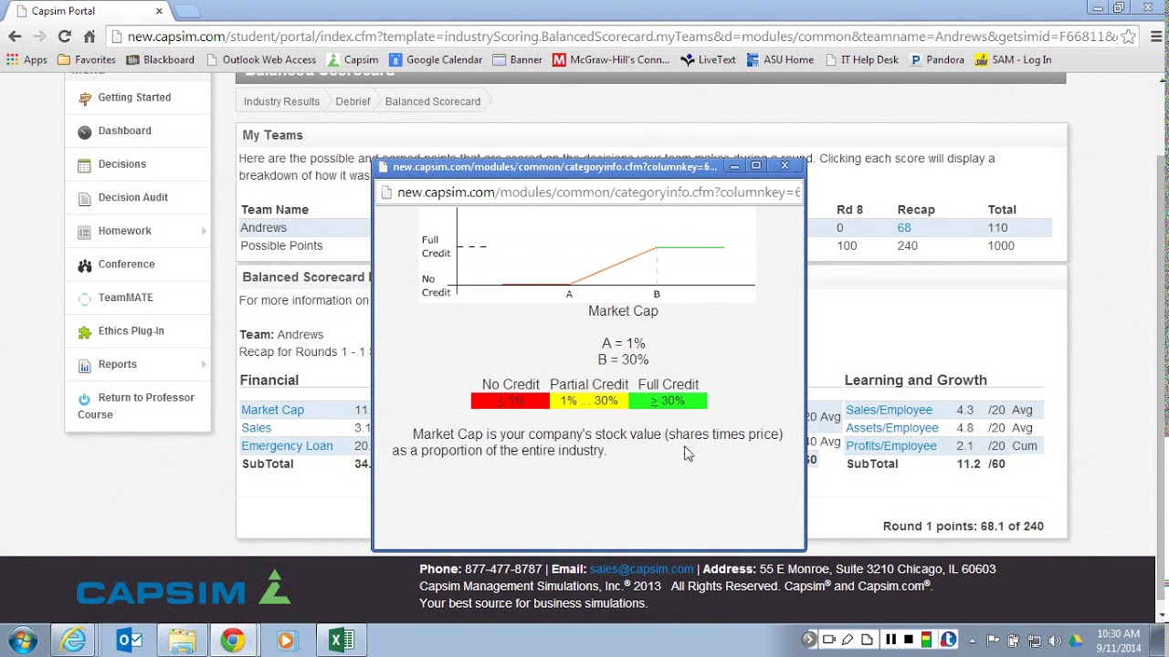This screenshot has width=1169, height=657.
Task: Click the Getting Started signpost icon
Action: point(85,99)
